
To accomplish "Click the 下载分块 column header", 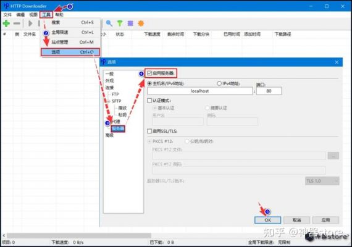I will [201, 34].
